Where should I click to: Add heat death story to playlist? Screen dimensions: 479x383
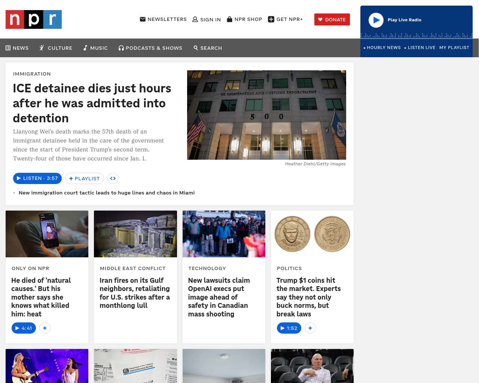(45, 328)
